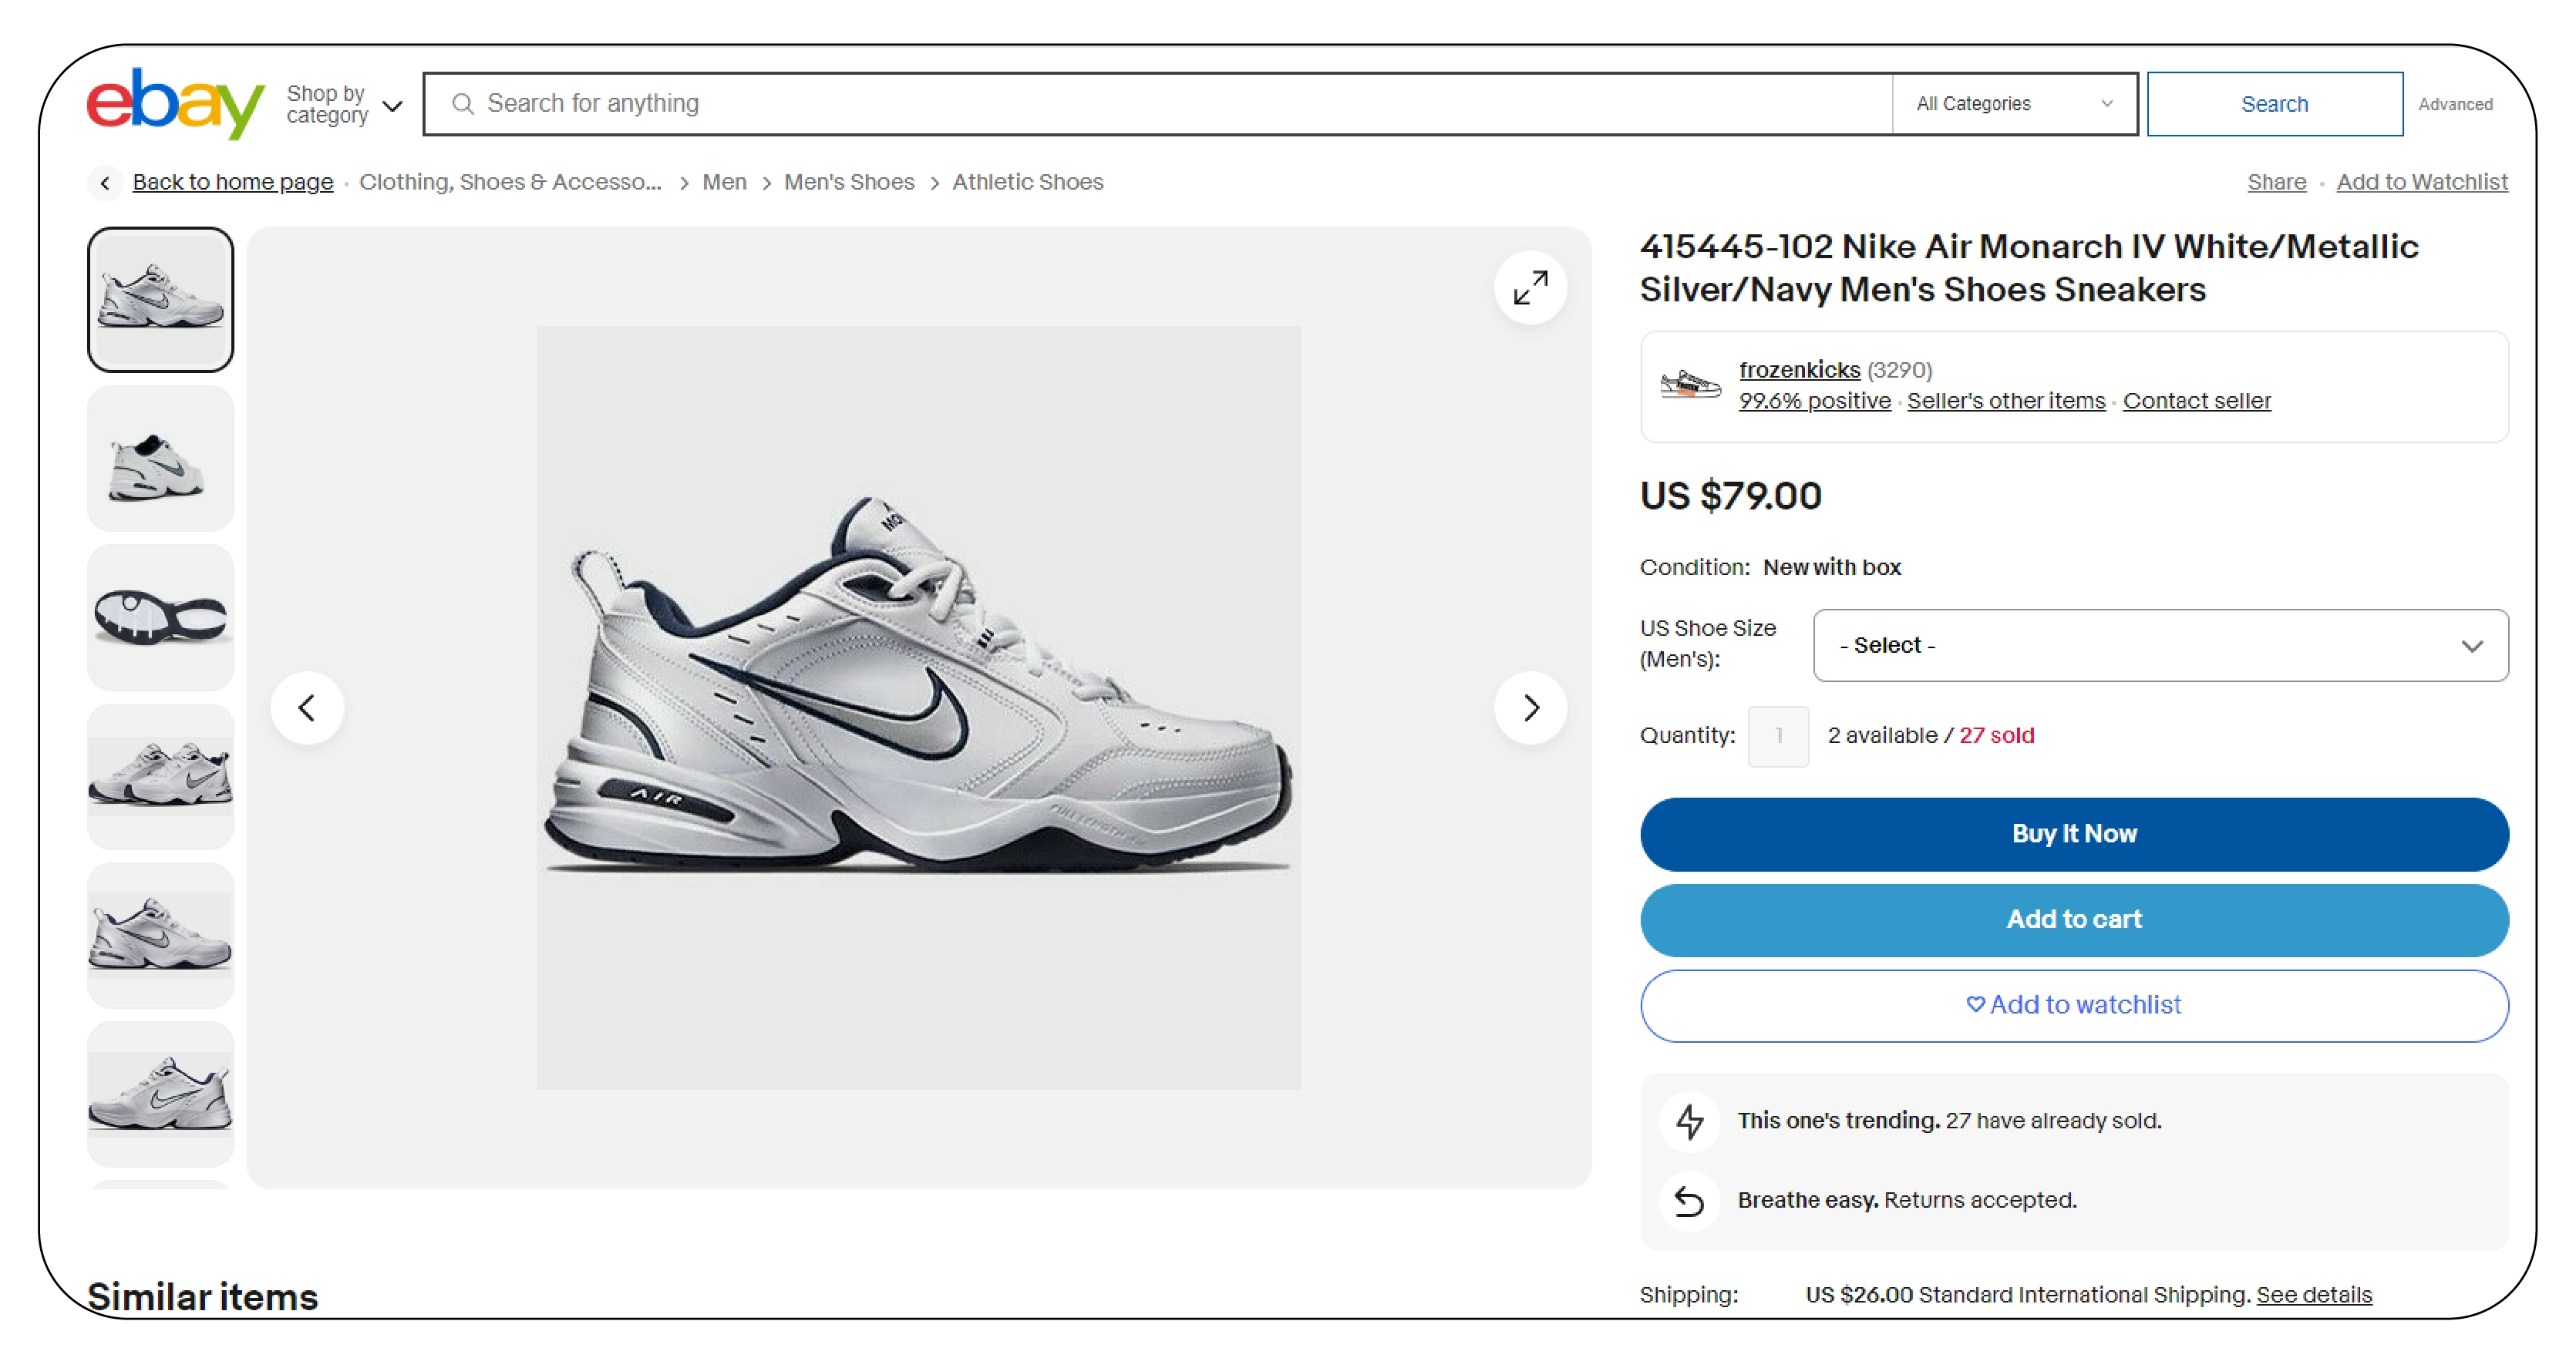Click the returns arrow icon
This screenshot has height=1358, width=2576.
[1689, 1200]
